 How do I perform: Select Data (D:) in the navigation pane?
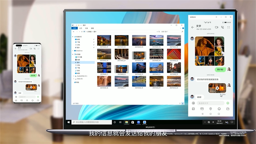(79, 79)
